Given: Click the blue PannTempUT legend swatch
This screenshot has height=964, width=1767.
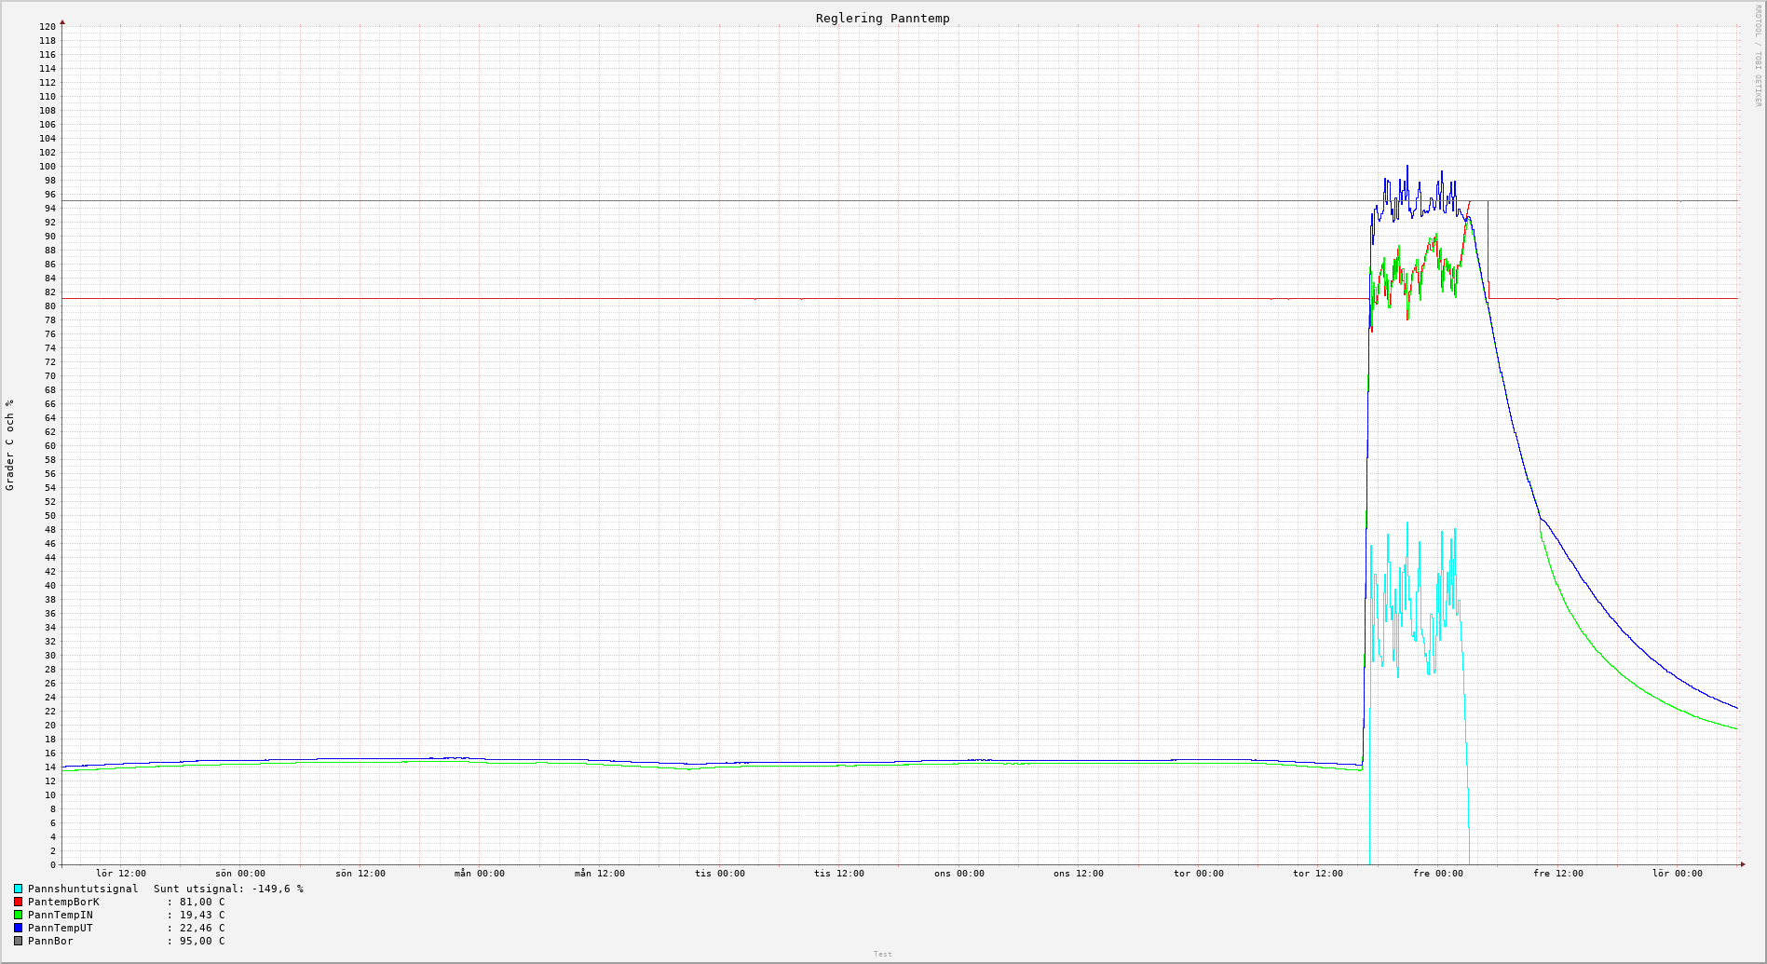Looking at the screenshot, I should pos(18,928).
